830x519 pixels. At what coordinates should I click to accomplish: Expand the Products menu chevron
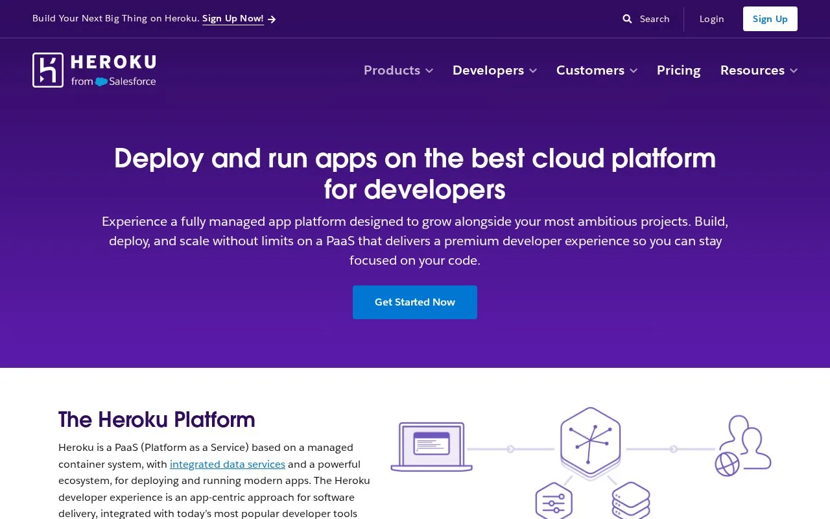tap(429, 71)
